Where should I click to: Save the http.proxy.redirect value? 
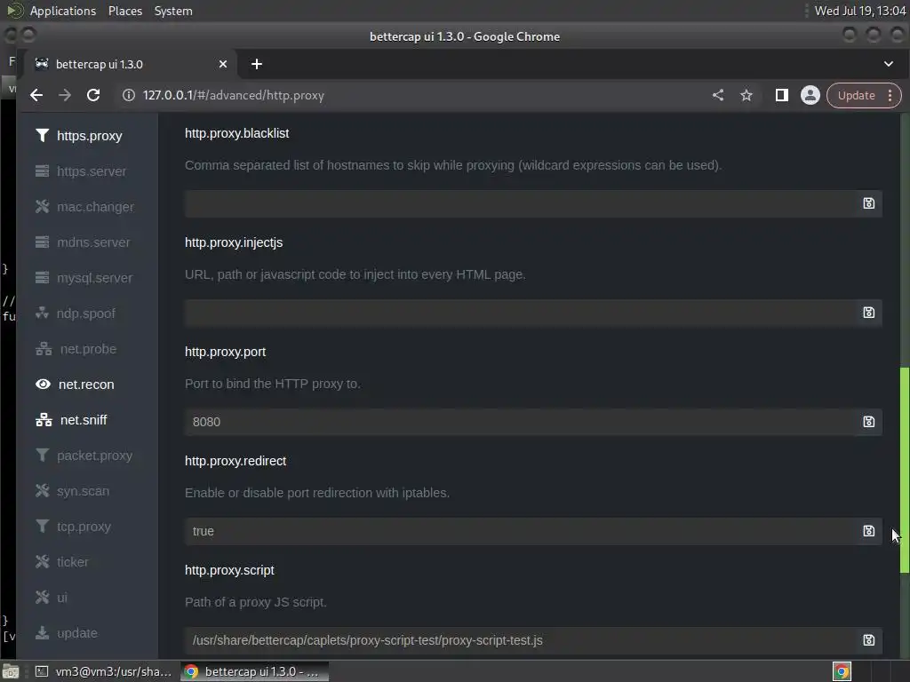(868, 531)
